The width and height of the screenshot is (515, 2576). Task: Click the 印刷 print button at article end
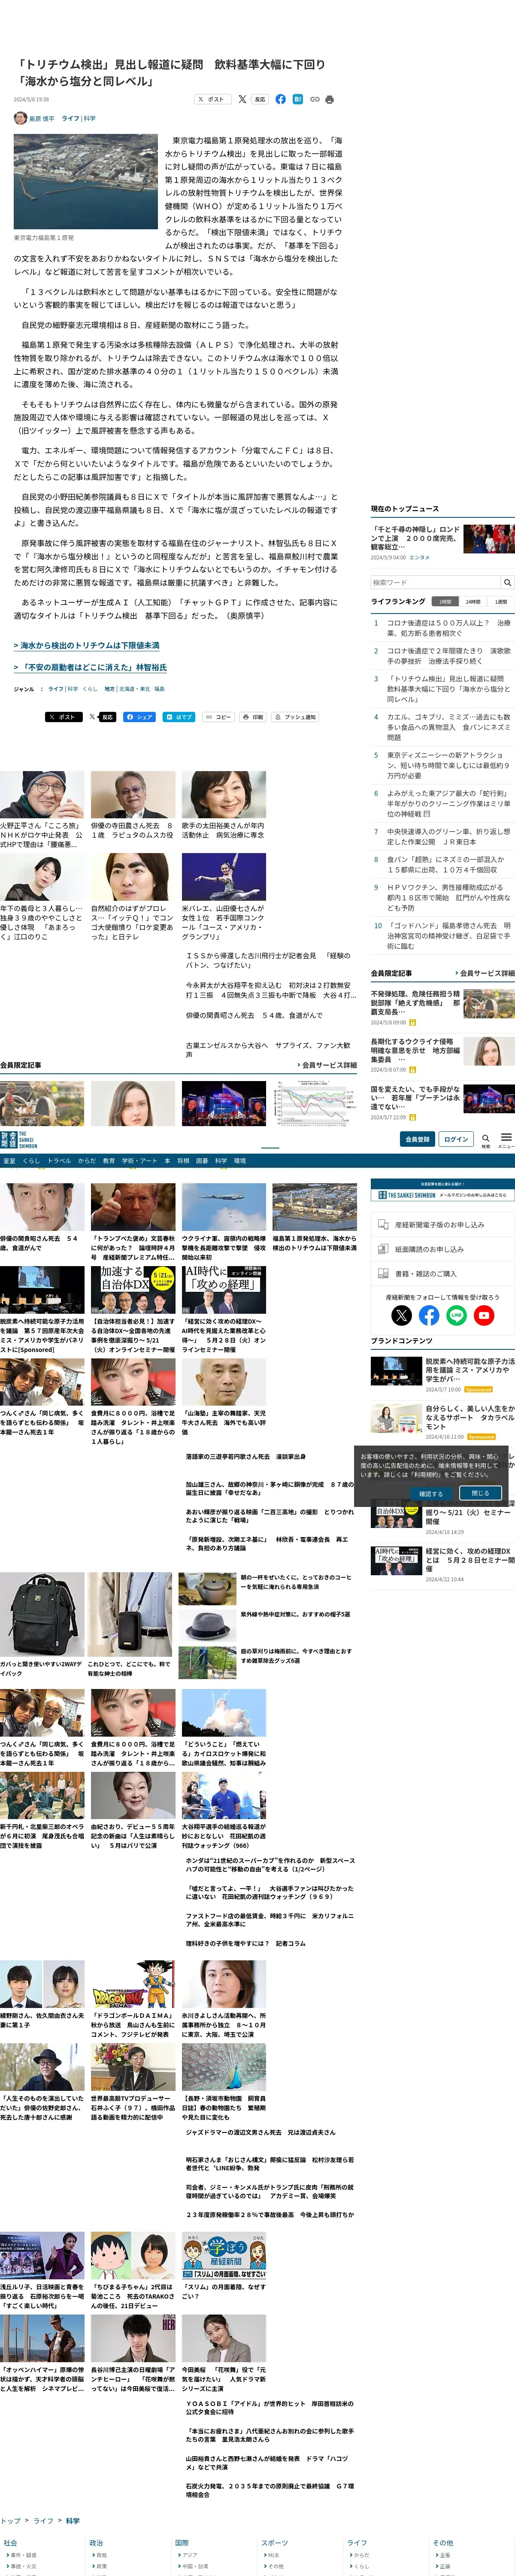pyautogui.click(x=253, y=716)
